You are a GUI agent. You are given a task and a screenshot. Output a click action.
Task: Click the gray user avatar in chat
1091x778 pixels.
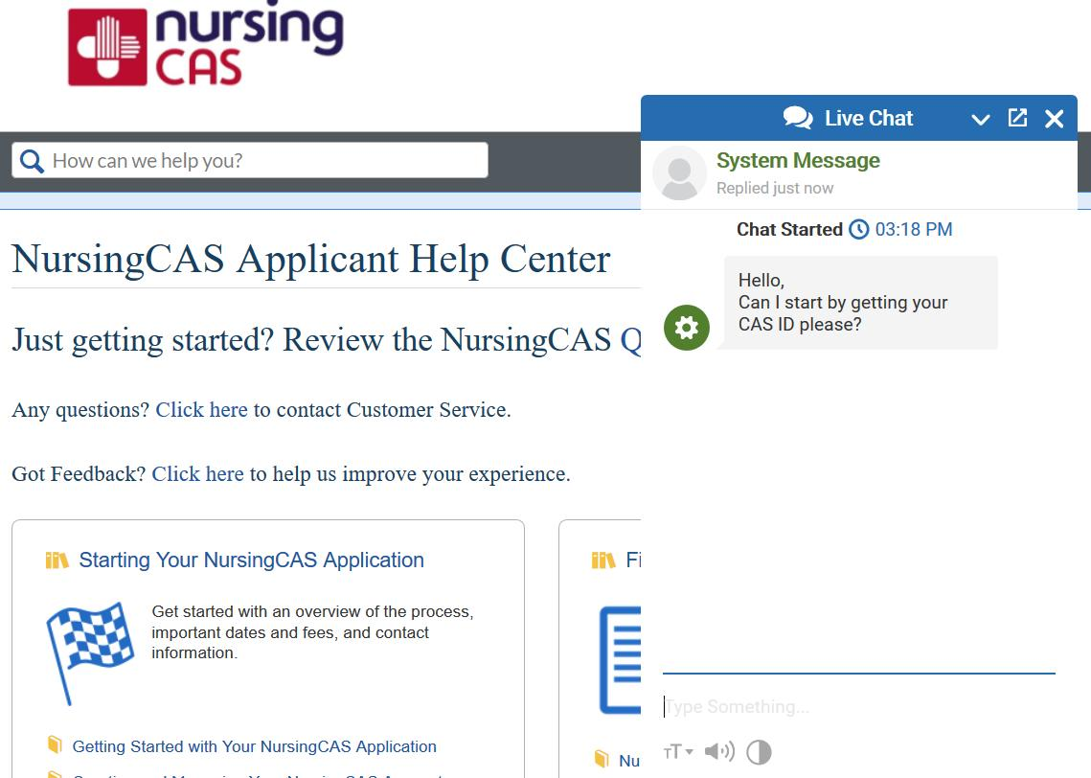(x=679, y=173)
